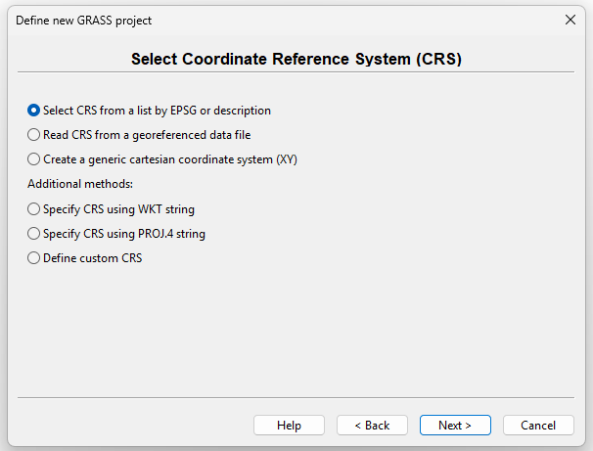Click the 'Define custom CRS' label text

point(93,258)
